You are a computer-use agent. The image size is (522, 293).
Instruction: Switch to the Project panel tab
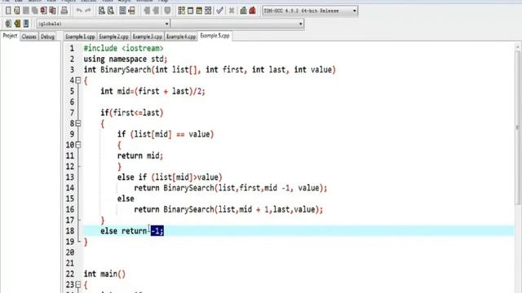(x=10, y=36)
